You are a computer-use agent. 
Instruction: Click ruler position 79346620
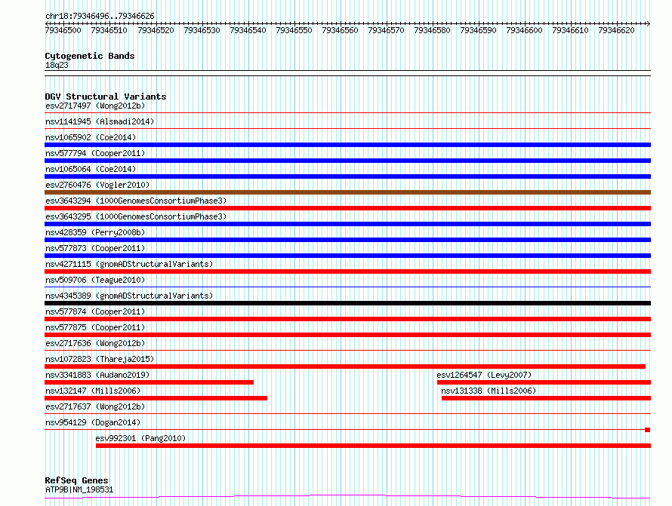coord(616,30)
